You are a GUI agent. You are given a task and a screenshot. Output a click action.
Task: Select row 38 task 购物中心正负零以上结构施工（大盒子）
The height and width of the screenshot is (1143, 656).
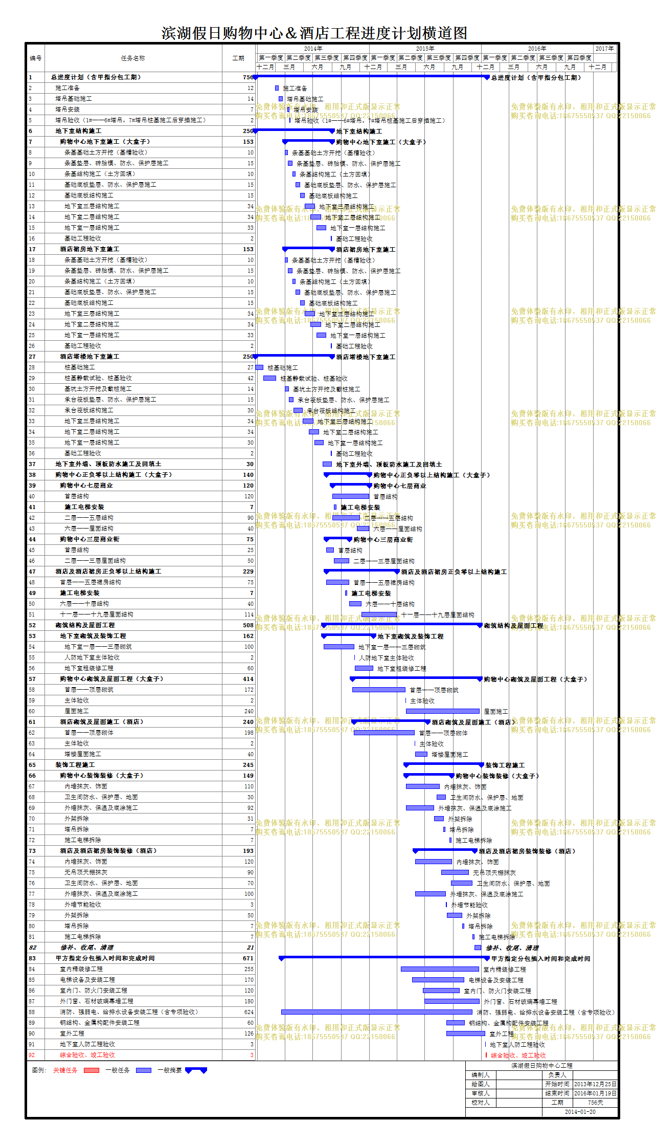click(x=114, y=475)
